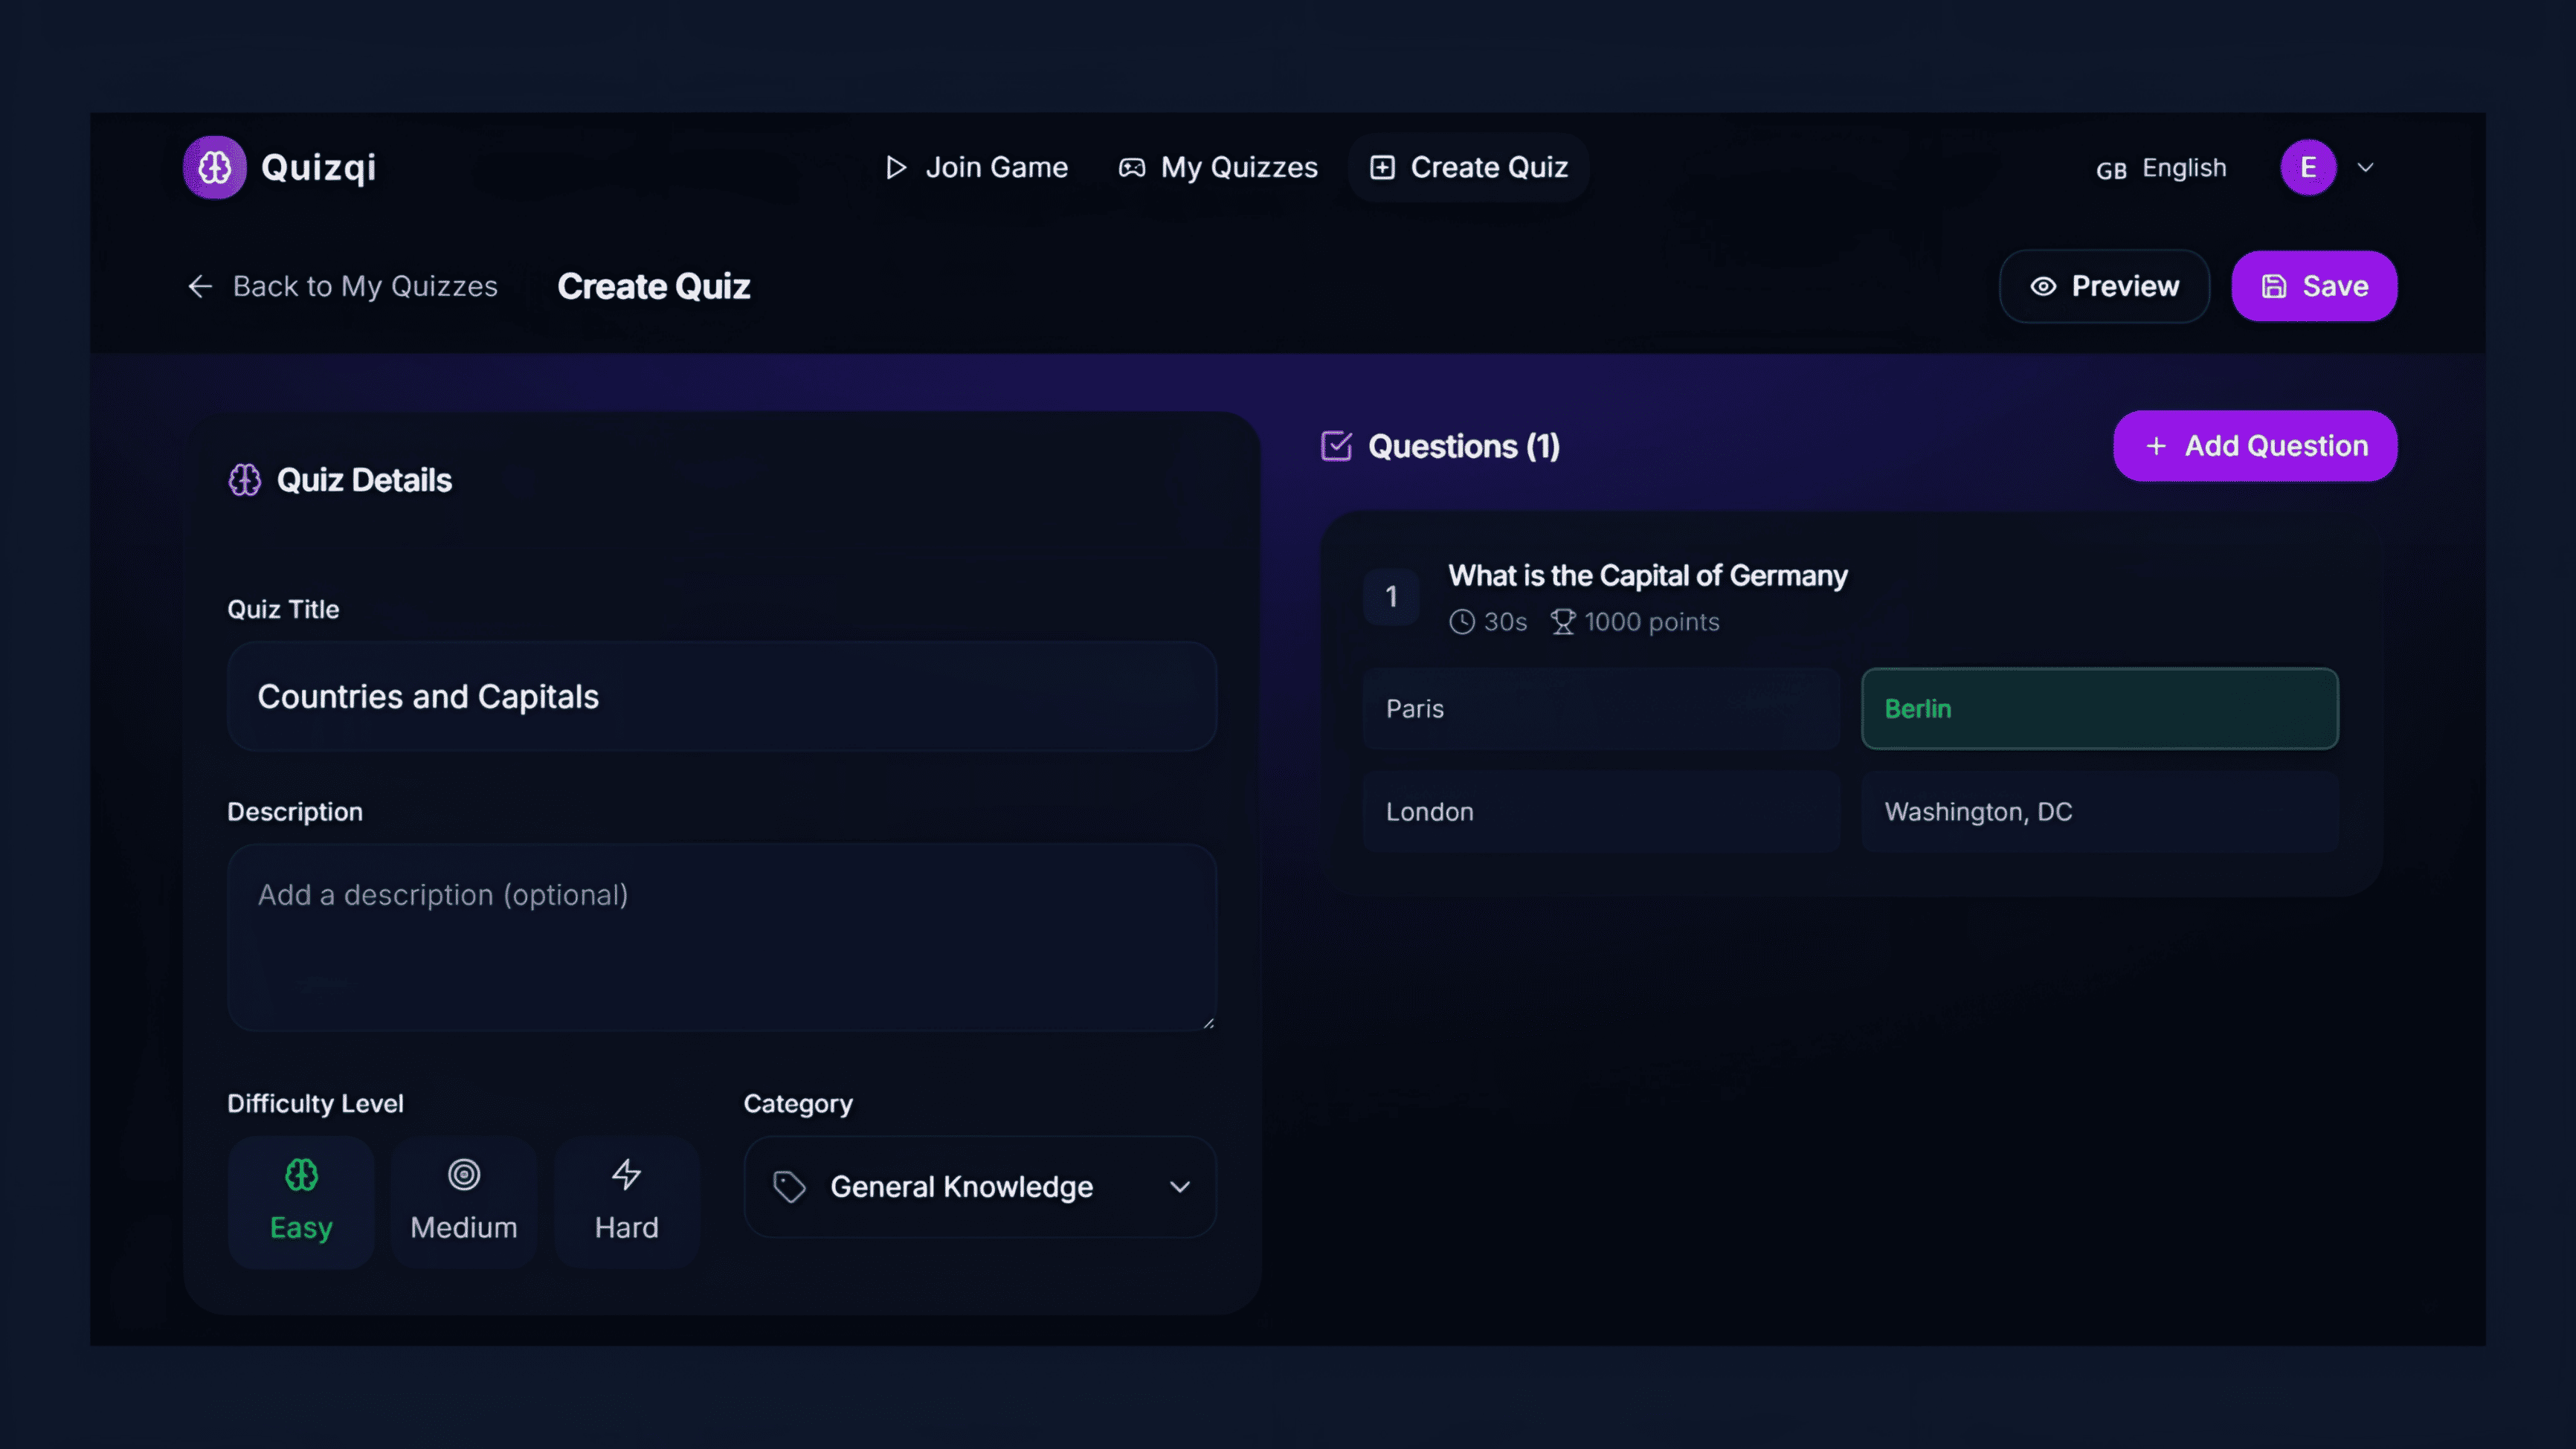Select Easy difficulty level
Screen dimensions: 2576x1449
[301, 1202]
